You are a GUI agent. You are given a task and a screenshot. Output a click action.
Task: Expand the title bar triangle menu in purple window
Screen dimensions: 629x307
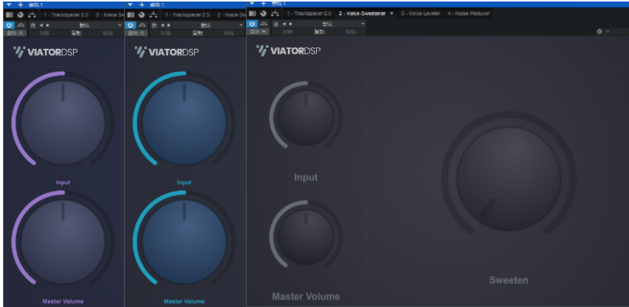[x=9, y=5]
